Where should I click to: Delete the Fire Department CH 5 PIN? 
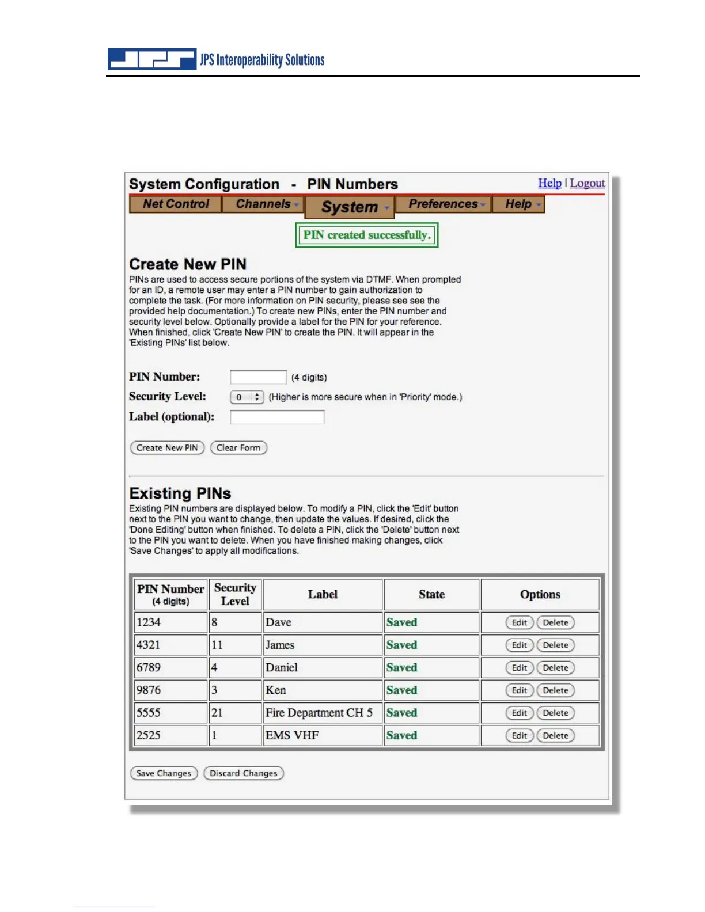[555, 713]
